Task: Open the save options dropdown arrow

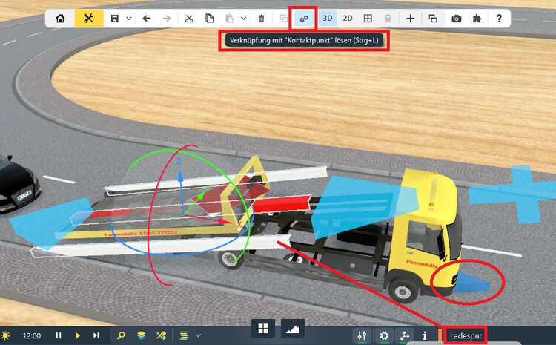Action: (129, 19)
